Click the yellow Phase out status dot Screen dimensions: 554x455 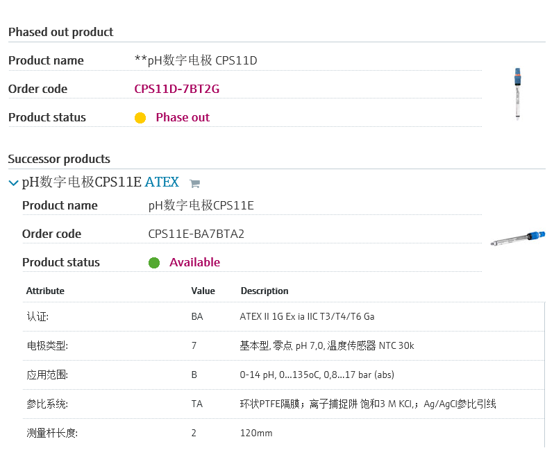click(x=140, y=118)
